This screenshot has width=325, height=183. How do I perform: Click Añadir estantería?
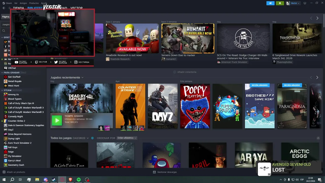(185, 72)
